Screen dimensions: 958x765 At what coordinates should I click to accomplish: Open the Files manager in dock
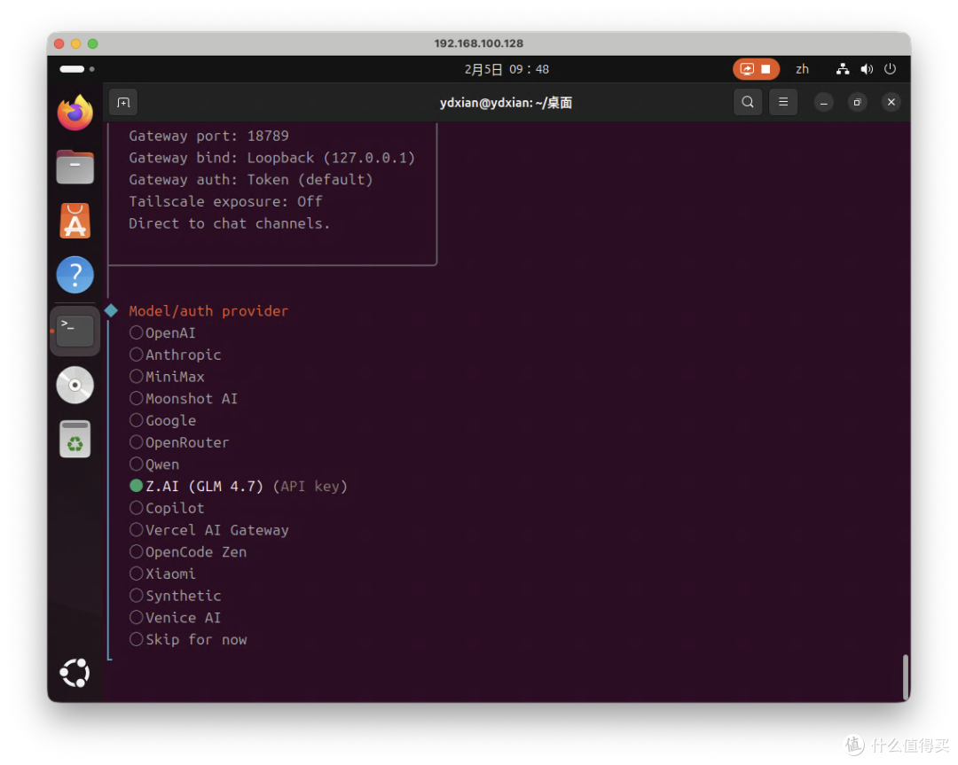coord(75,167)
